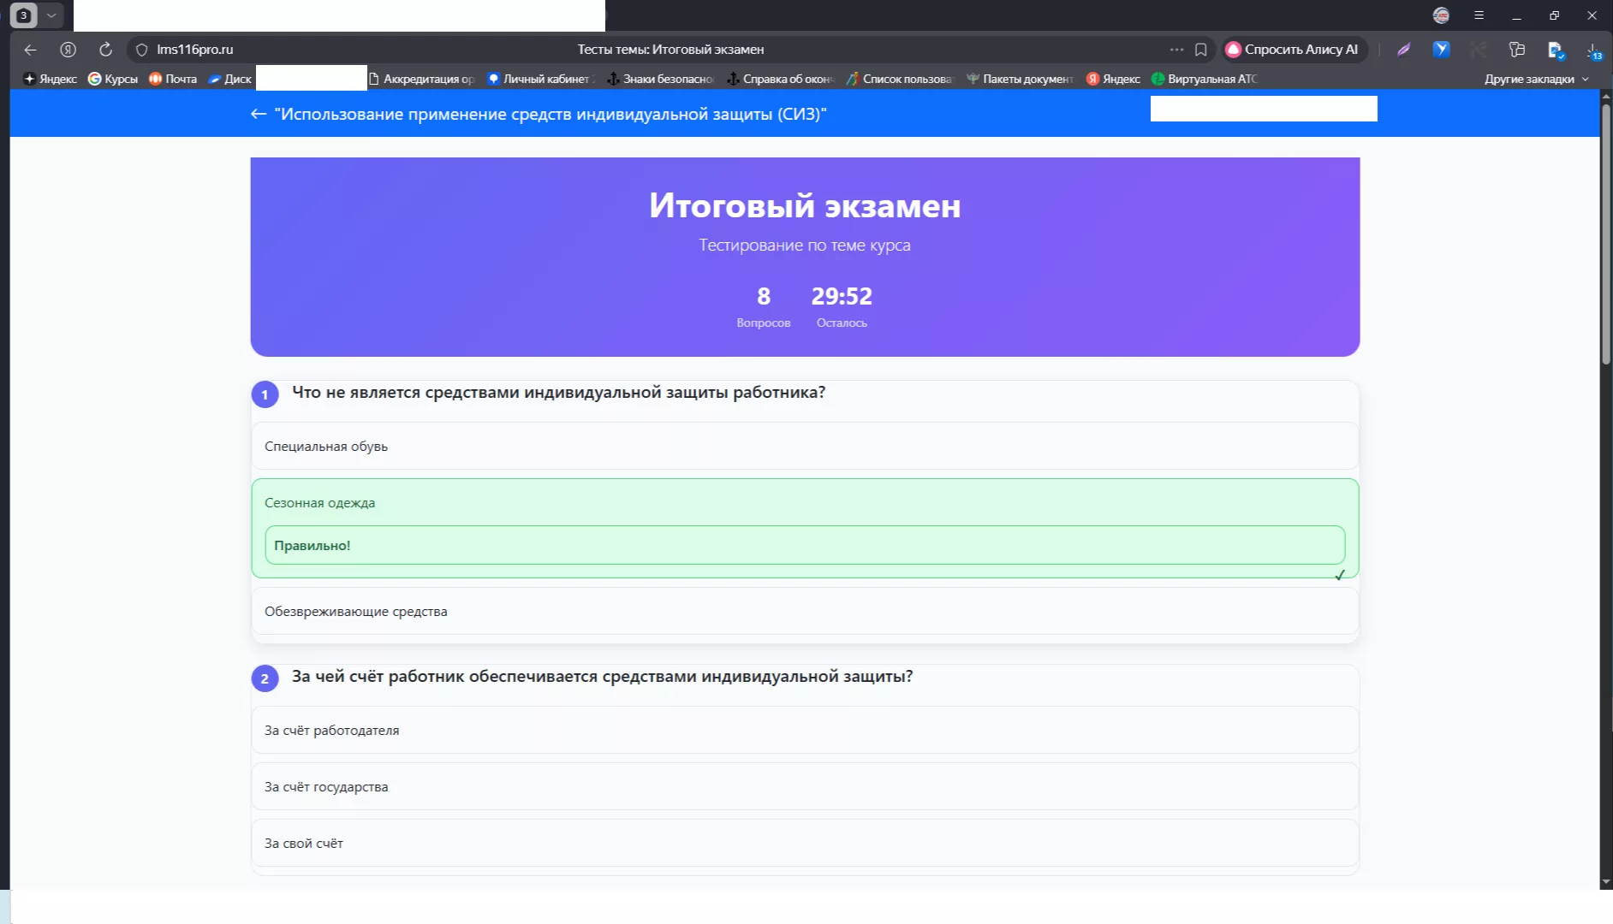1613x924 pixels.
Task: Reload the current page
Action: coord(105,50)
